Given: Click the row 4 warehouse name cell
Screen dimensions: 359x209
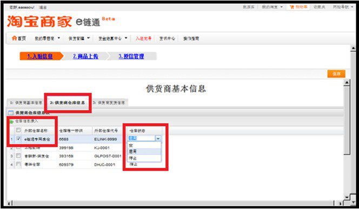Looking at the screenshot, I should [32, 164].
